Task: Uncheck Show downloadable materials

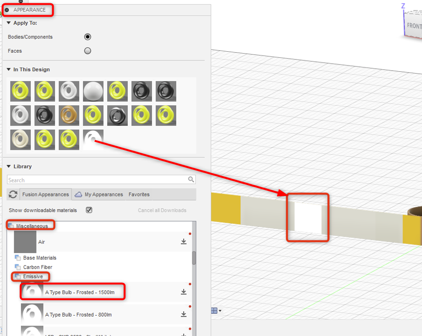Action: tap(88, 211)
